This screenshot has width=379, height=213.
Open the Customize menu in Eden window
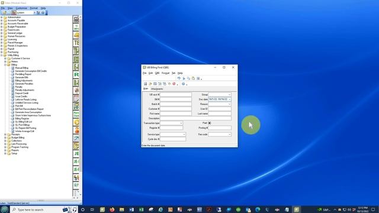coord(21,8)
